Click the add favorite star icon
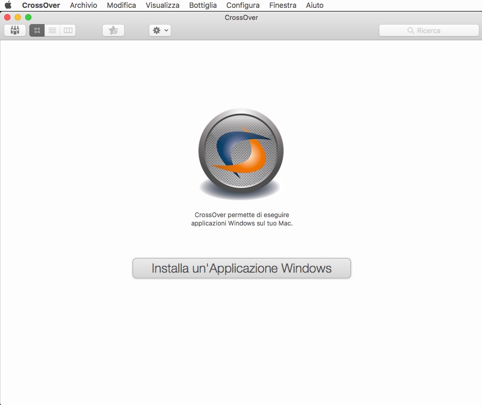Image resolution: width=482 pixels, height=405 pixels. [x=114, y=30]
